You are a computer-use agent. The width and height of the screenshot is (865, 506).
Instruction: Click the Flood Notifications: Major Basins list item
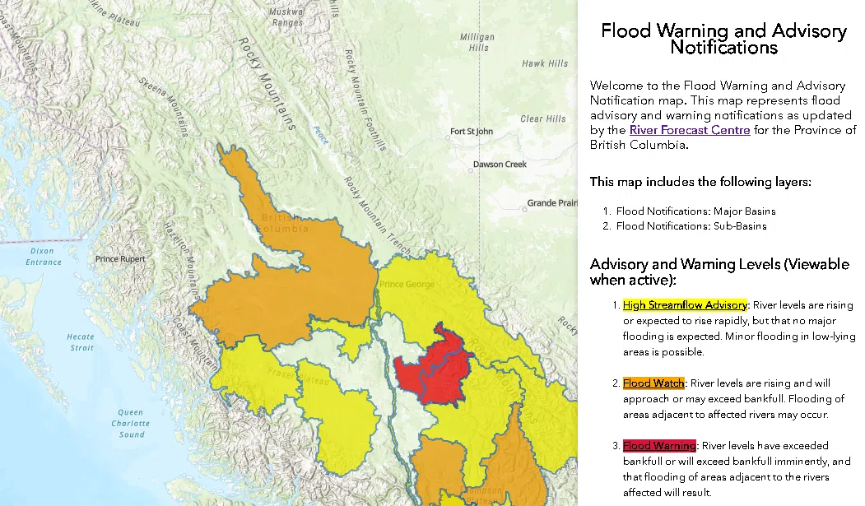point(696,211)
